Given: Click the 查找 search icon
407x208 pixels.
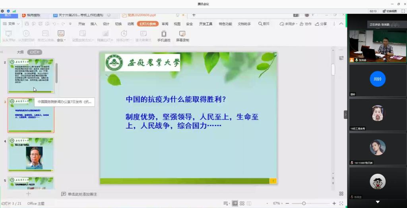Looking at the screenshot, I should (264, 24).
